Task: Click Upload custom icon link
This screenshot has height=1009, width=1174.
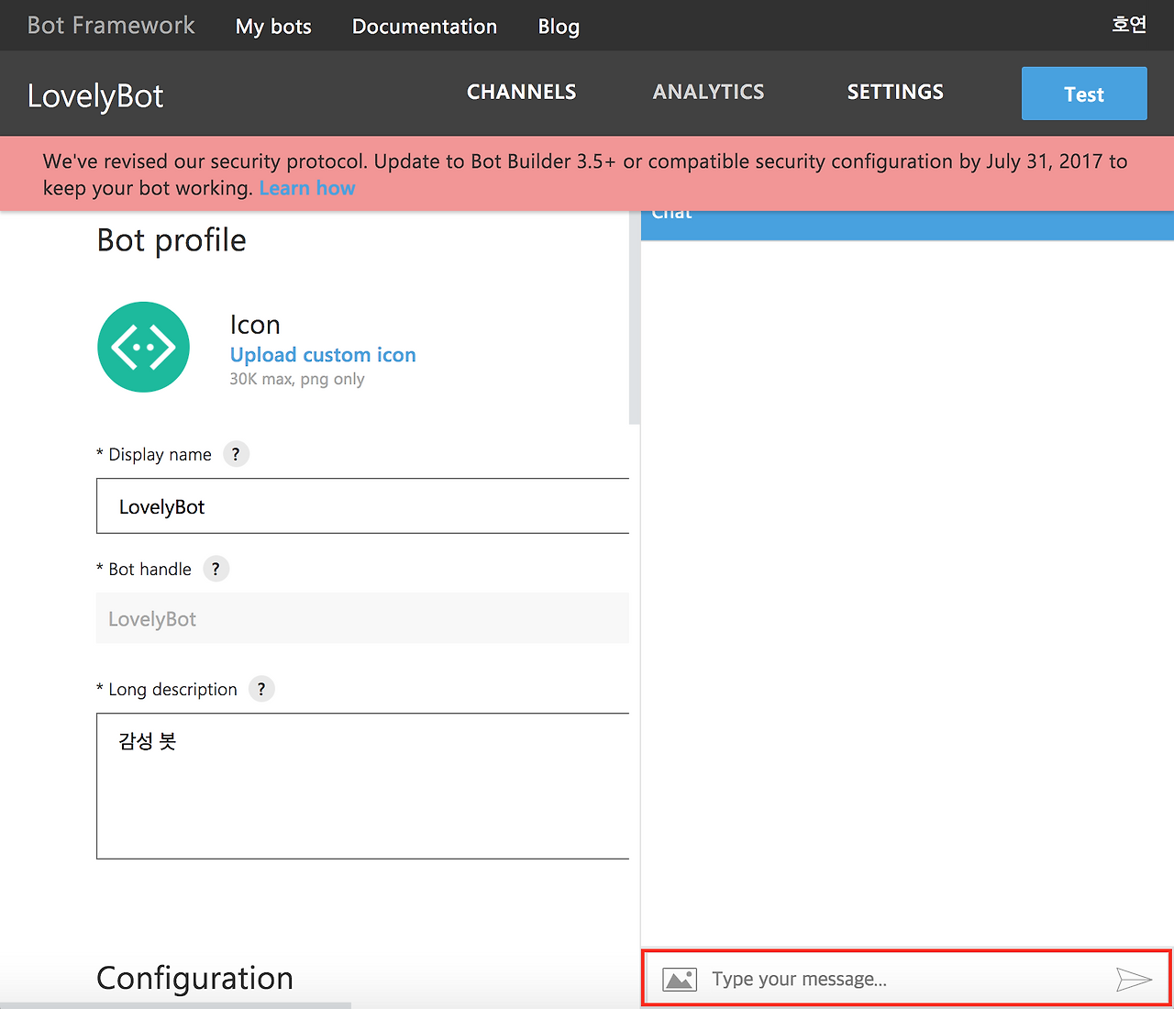Action: (x=323, y=355)
